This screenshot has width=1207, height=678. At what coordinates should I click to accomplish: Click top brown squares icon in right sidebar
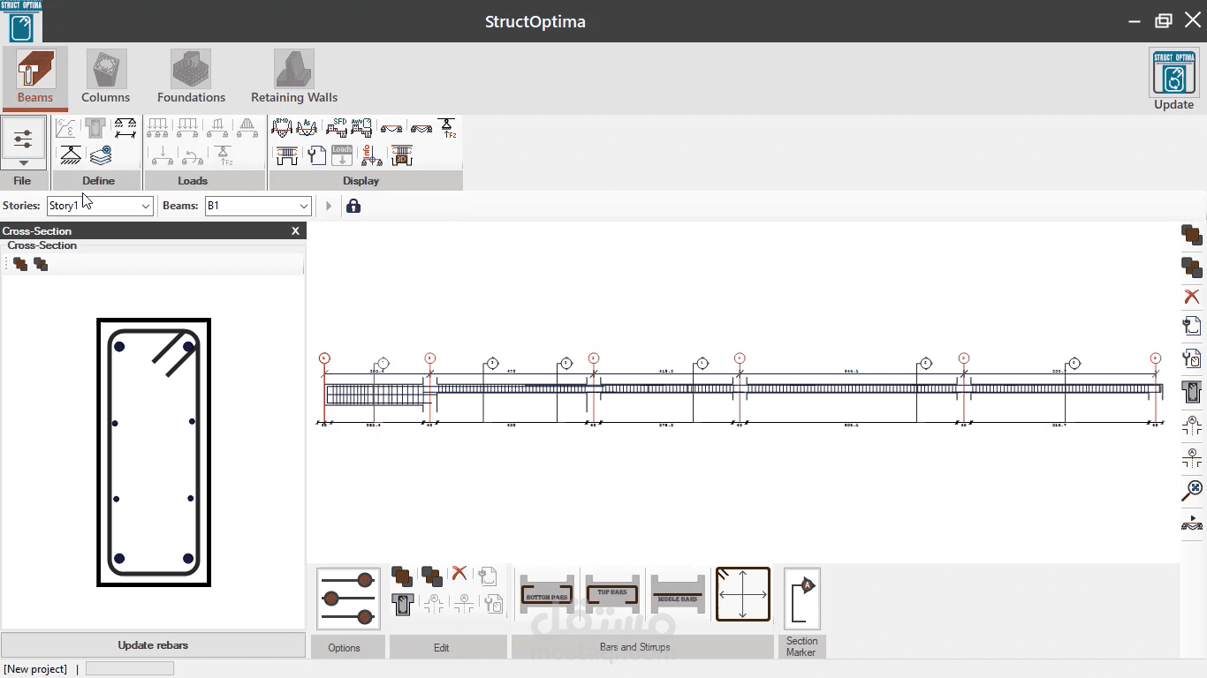pyautogui.click(x=1192, y=235)
